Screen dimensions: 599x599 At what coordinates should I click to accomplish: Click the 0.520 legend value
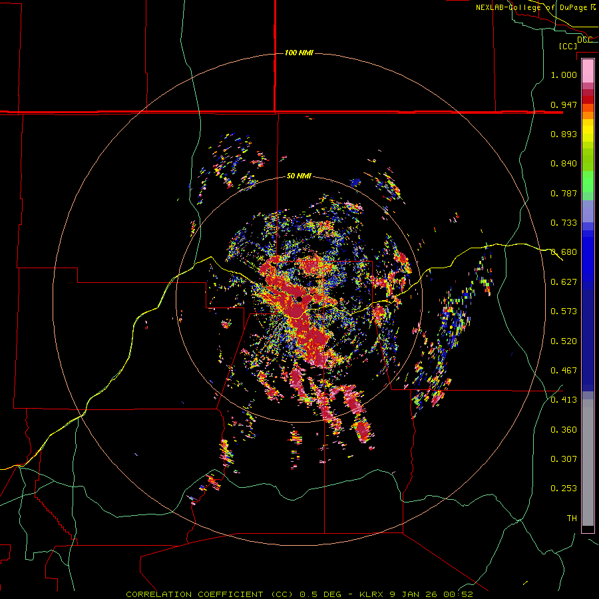(x=564, y=341)
